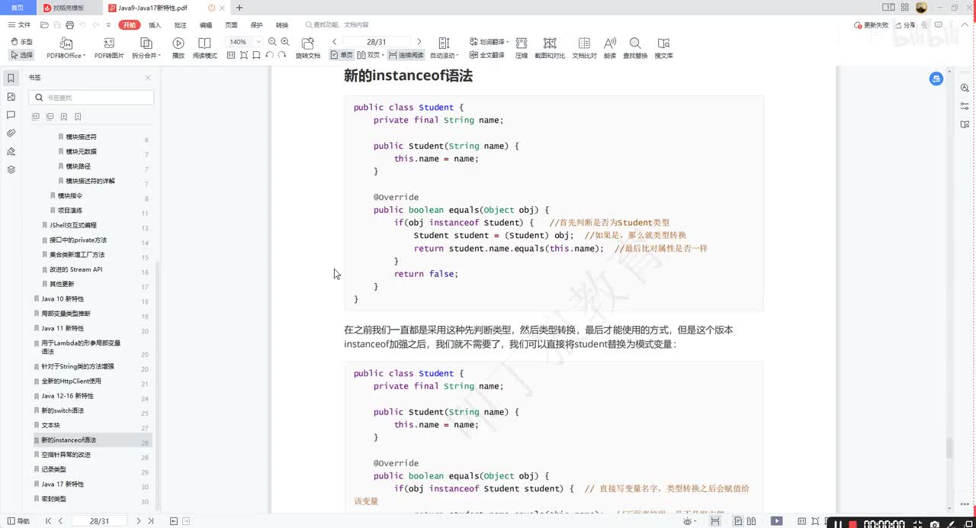This screenshot has width=976, height=528.
Task: Select the 编辑 ribbon tab
Action: tap(206, 25)
